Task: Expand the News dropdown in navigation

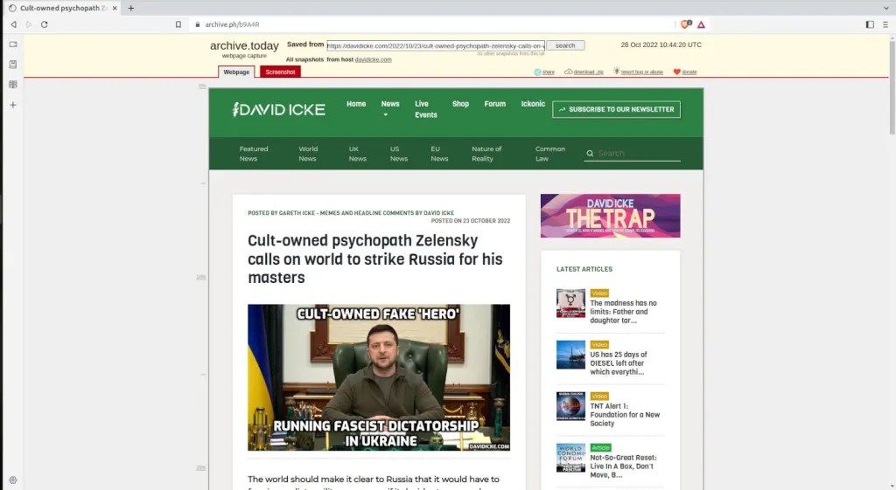Action: coord(390,108)
